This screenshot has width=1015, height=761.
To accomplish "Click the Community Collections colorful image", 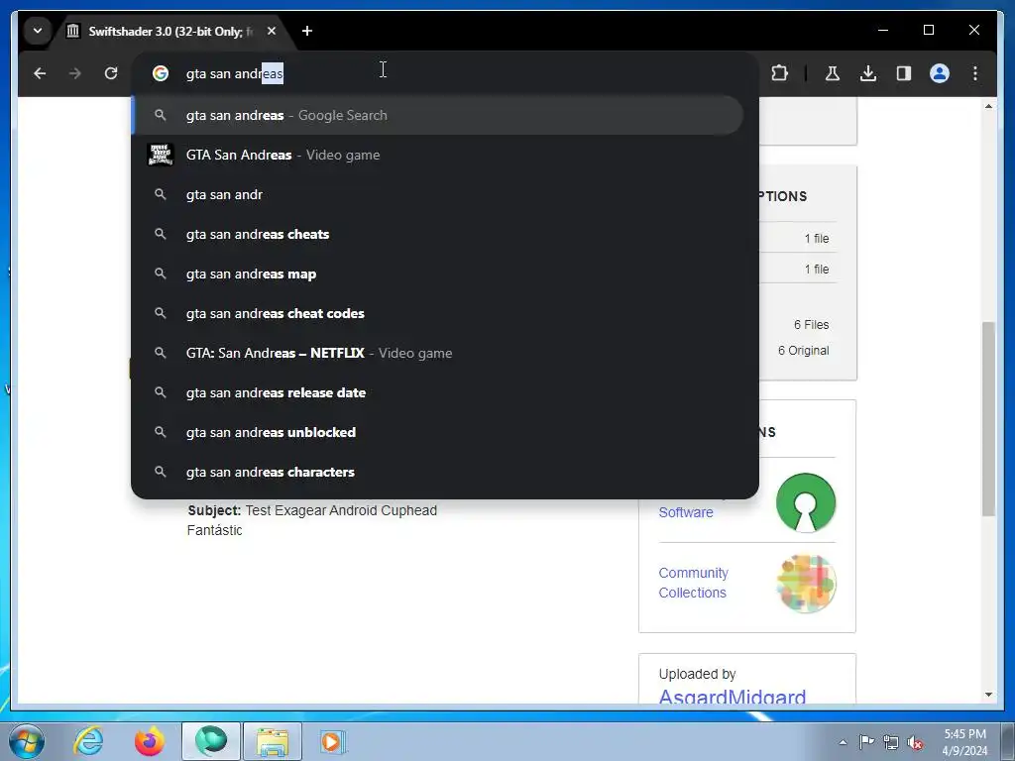I will [805, 583].
